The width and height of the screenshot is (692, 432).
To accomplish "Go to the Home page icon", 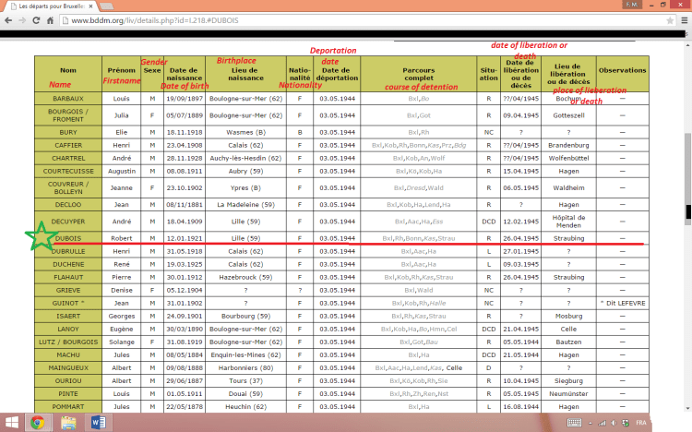I will (x=51, y=20).
